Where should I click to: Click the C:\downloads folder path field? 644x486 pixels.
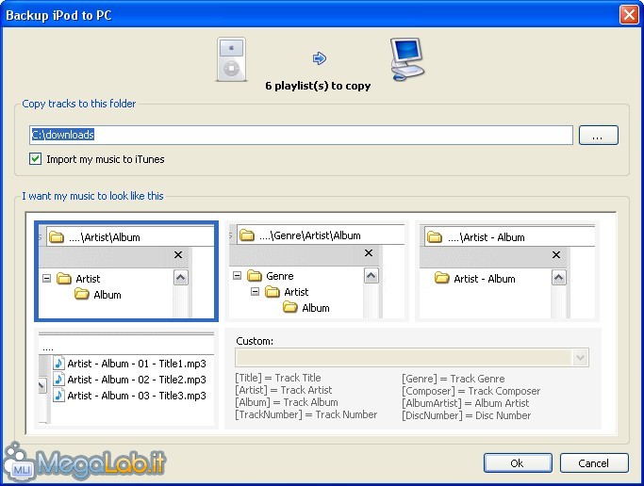302,135
